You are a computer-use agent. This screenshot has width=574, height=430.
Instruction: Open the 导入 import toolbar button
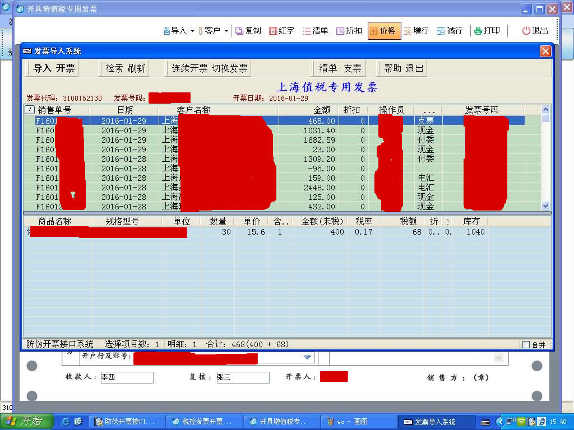(x=175, y=31)
